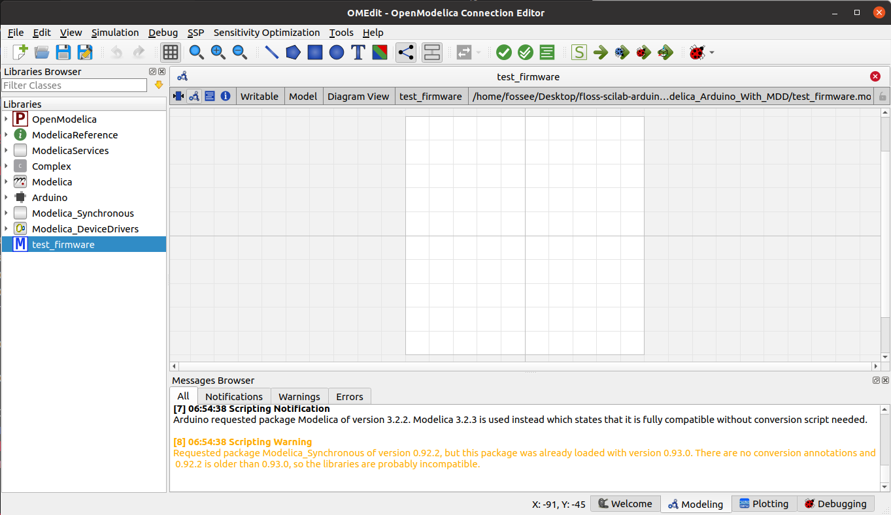Go to the Welcome perspective
This screenshot has width=891, height=515.
point(625,504)
